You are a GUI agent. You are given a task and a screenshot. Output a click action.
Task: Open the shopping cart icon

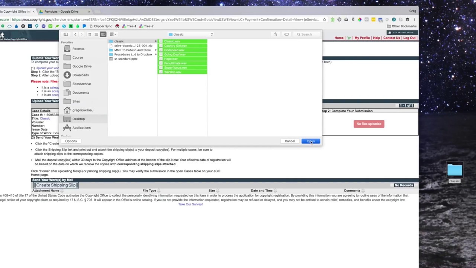coord(349,38)
